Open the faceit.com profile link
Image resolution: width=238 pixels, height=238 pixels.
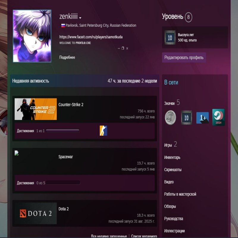pos(91,37)
